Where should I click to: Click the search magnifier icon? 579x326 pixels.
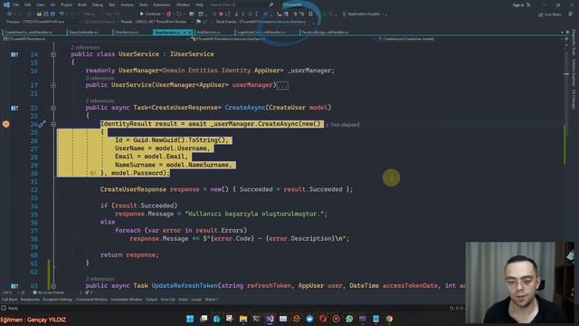(271, 5)
